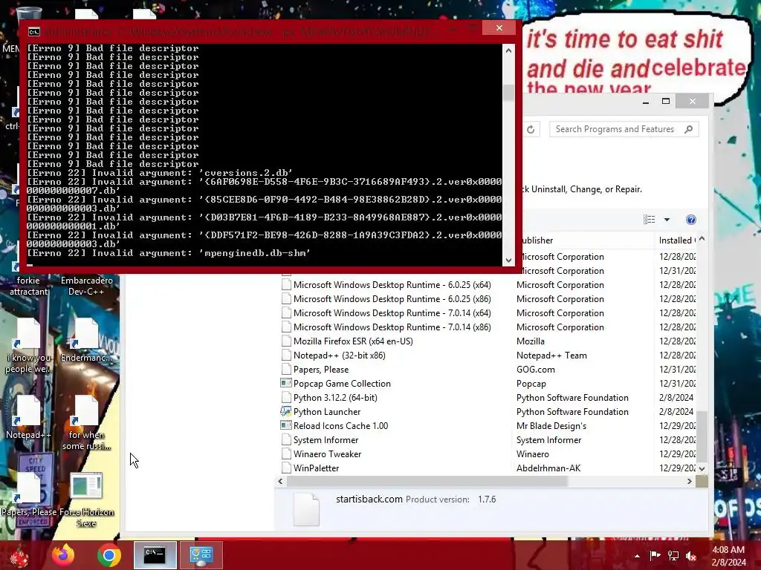Select Popcap Game Collection entry
Screen dimensions: 761x570
click(x=342, y=384)
